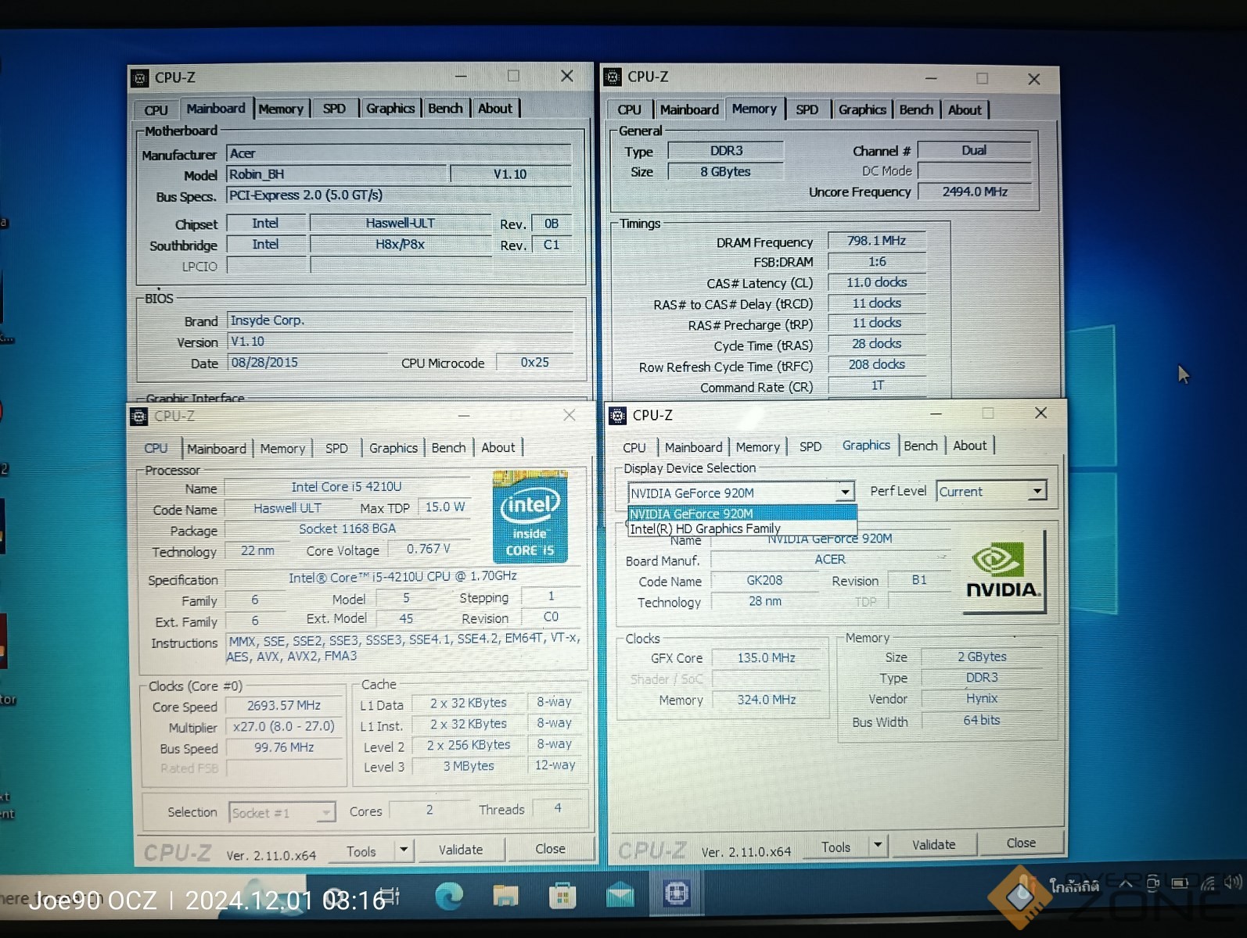
Task: Click the Core Speed value 2693.57 MHz
Action: coord(284,706)
